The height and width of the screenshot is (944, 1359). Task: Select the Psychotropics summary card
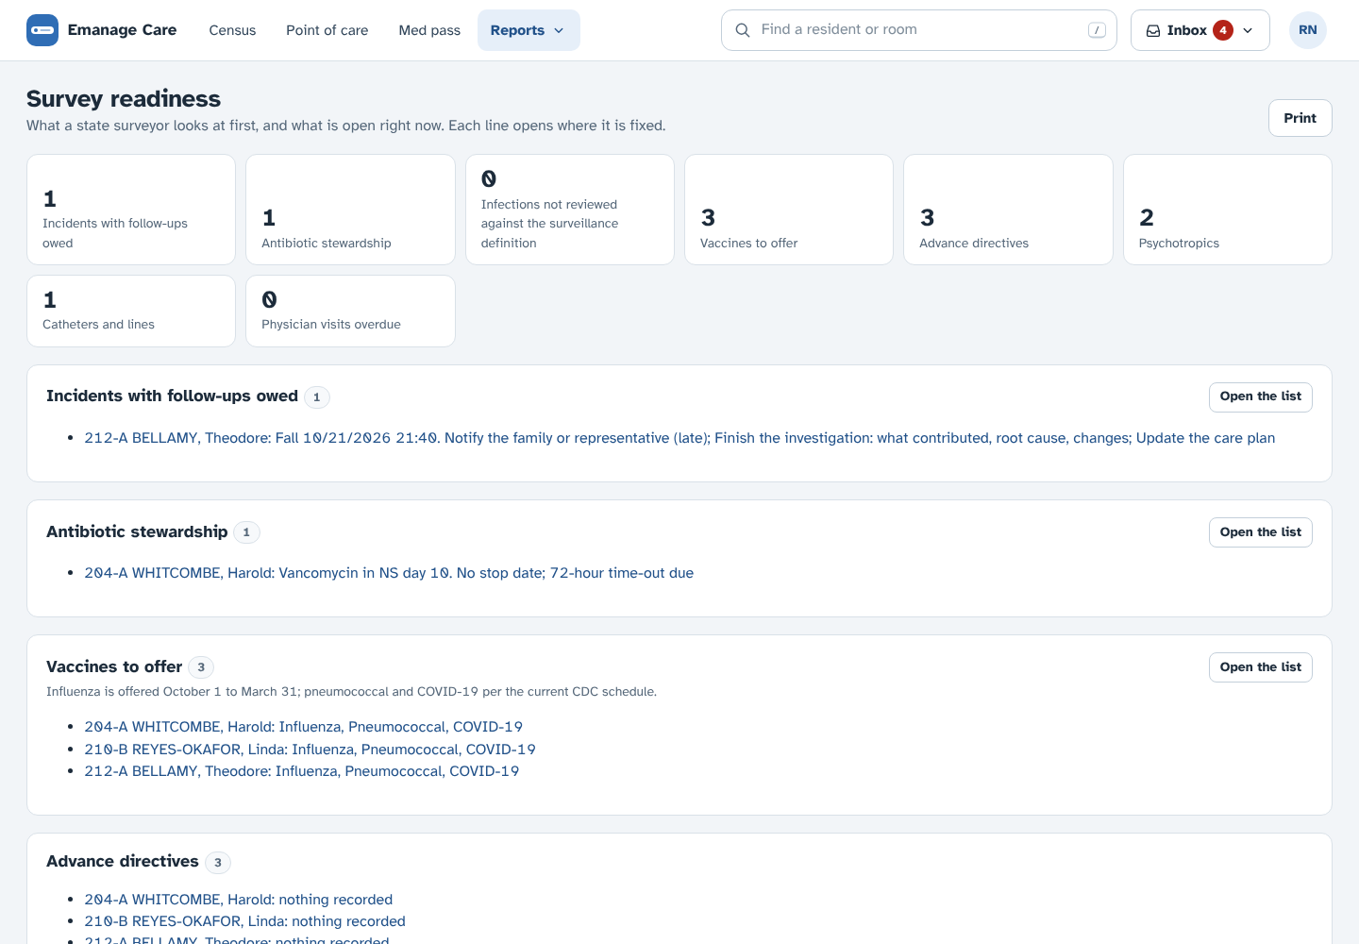pos(1227,210)
